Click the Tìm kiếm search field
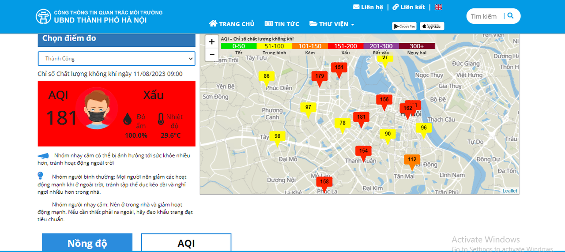565x252 pixels. [485, 16]
